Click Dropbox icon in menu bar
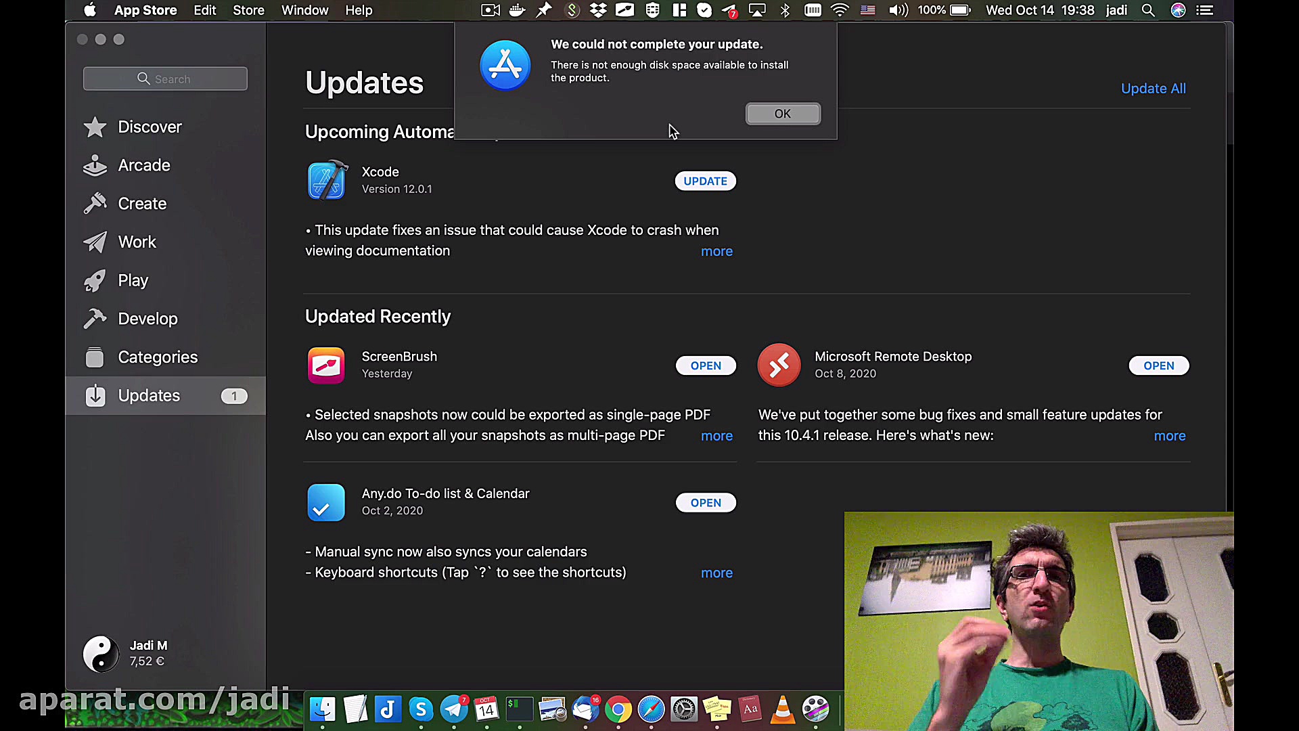This screenshot has height=731, width=1299. (x=598, y=10)
